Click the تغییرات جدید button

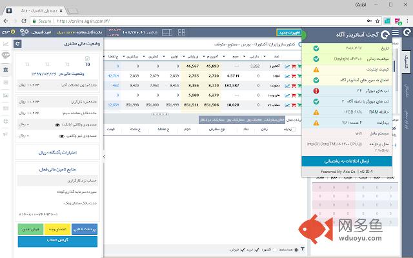(289, 32)
